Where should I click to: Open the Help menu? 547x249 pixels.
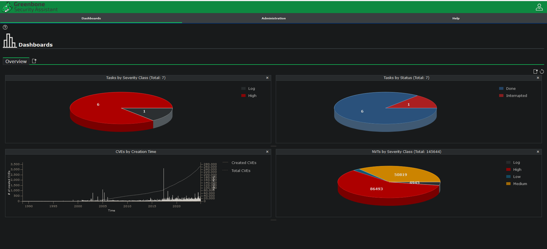tap(456, 18)
